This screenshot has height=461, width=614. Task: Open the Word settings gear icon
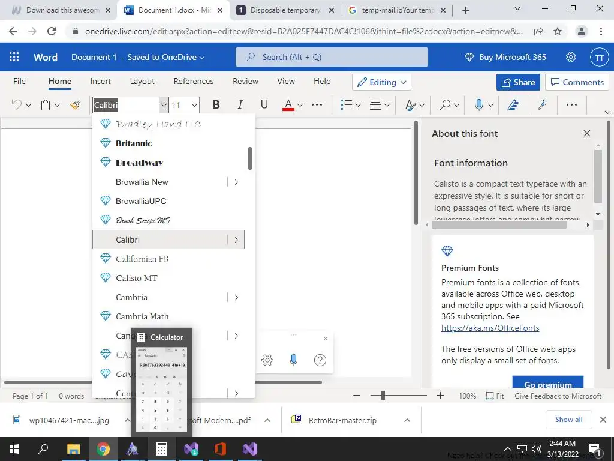pyautogui.click(x=571, y=57)
